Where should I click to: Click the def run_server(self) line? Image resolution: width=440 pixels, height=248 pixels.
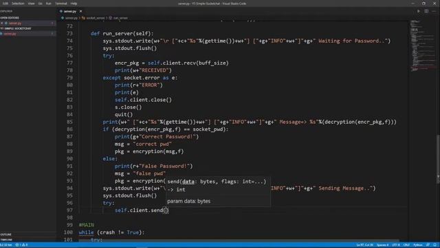122,34
